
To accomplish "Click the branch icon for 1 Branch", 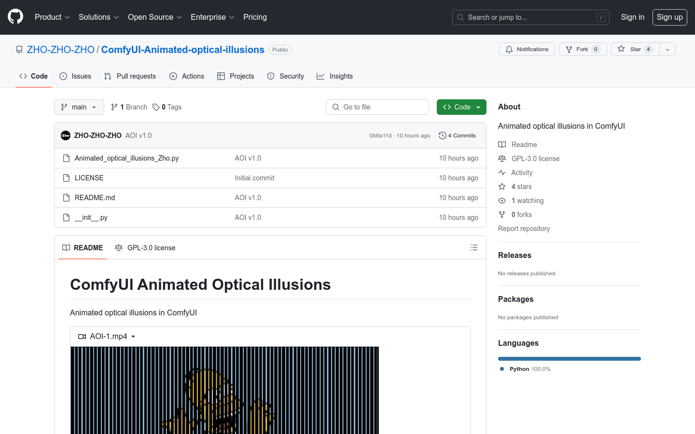I will point(114,107).
